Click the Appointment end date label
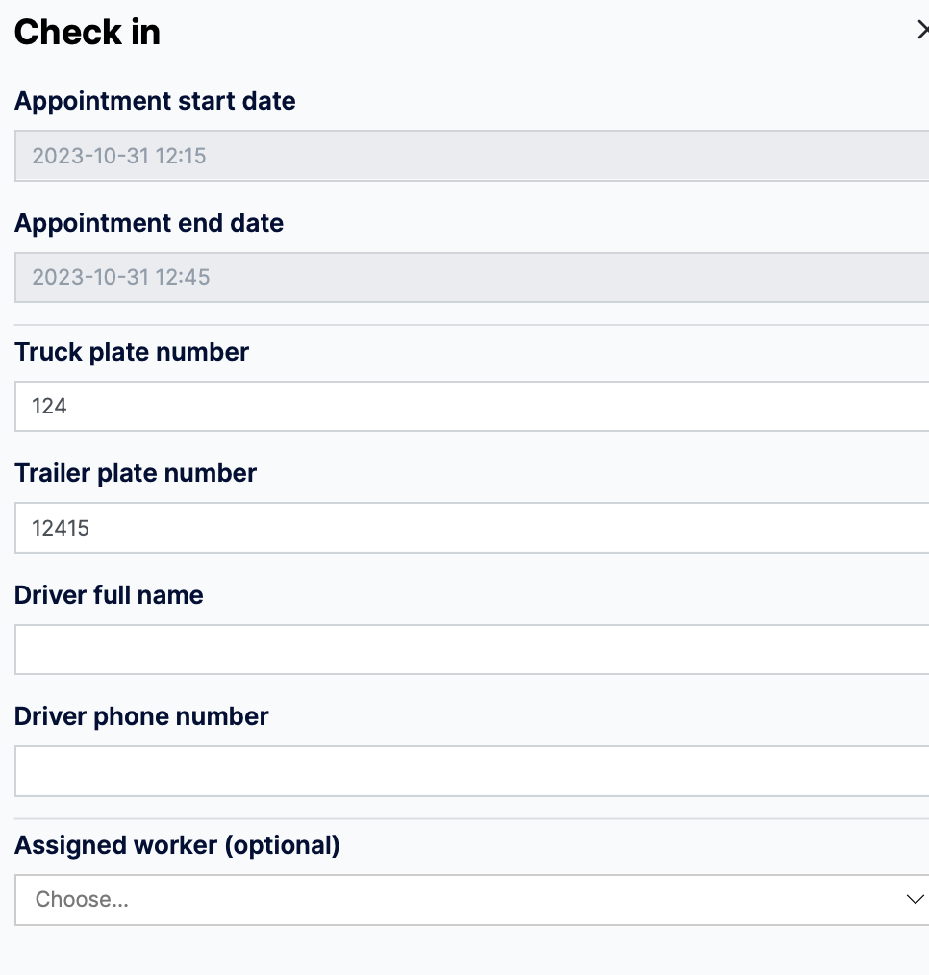 pyautogui.click(x=149, y=223)
